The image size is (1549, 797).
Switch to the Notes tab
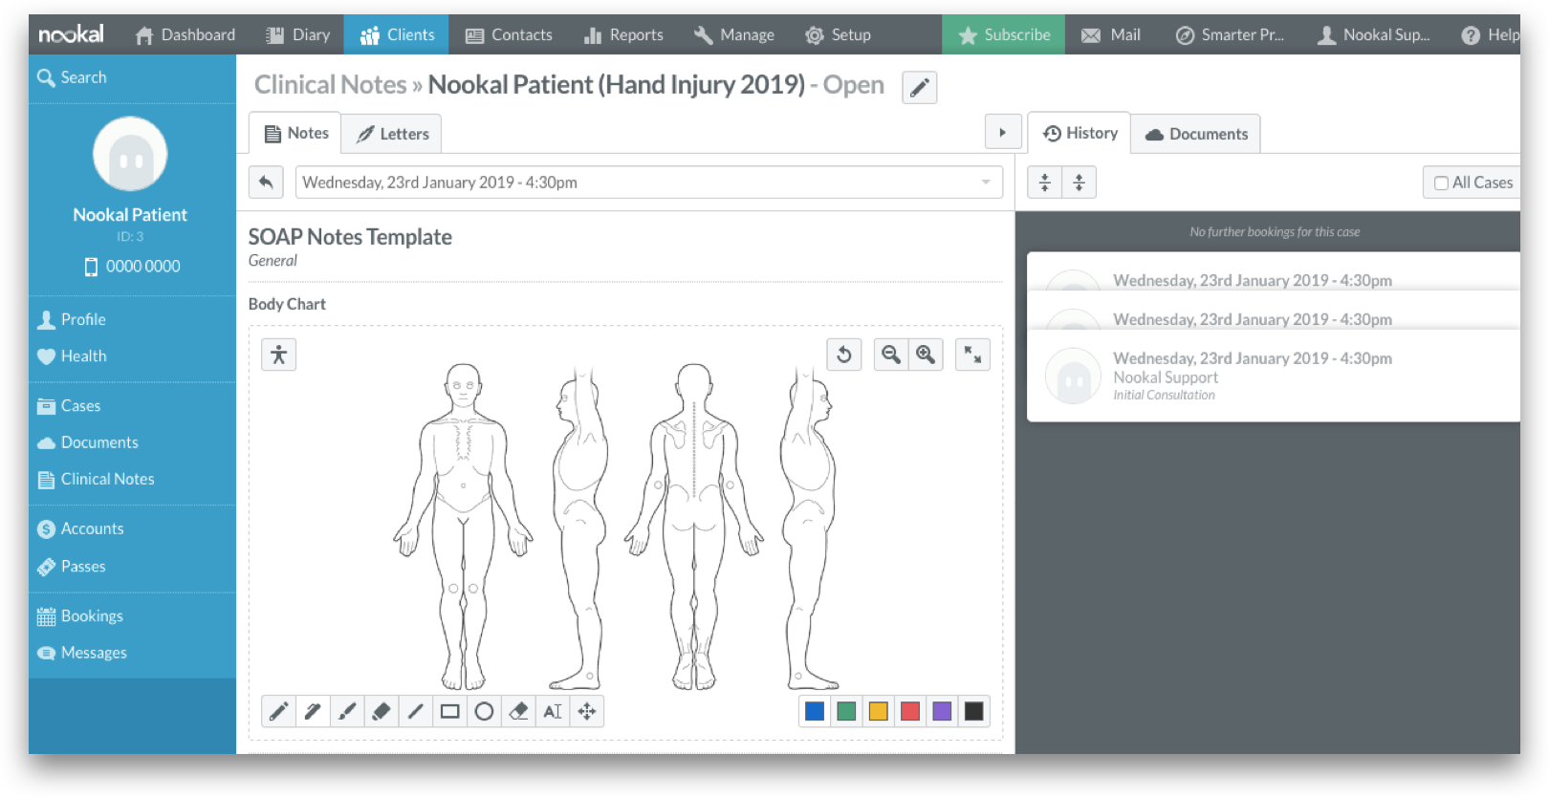tap(295, 133)
